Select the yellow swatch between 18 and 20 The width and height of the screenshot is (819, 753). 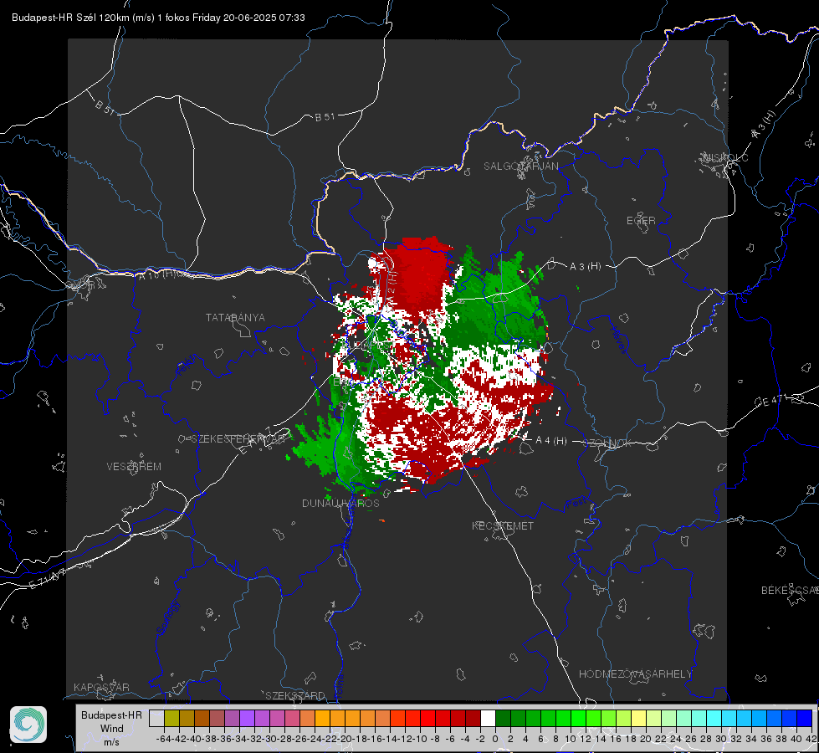click(638, 718)
